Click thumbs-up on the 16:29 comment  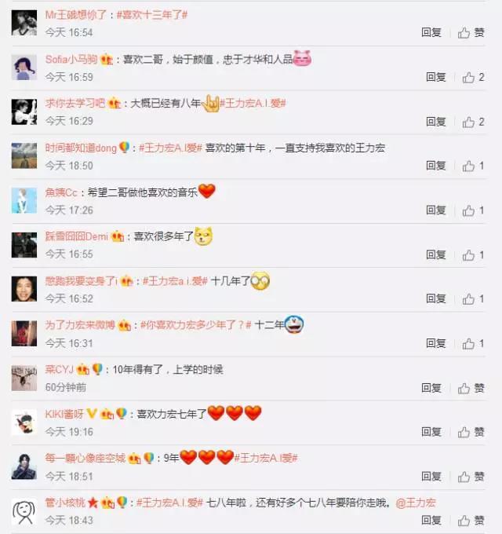click(x=473, y=122)
